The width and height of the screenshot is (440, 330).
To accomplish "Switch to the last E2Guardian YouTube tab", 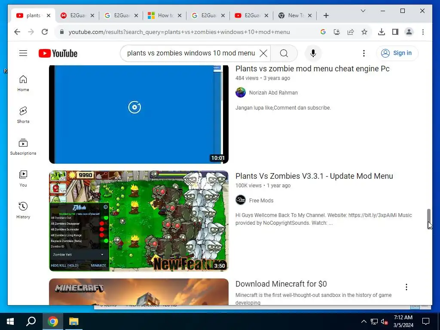I will pyautogui.click(x=251, y=15).
